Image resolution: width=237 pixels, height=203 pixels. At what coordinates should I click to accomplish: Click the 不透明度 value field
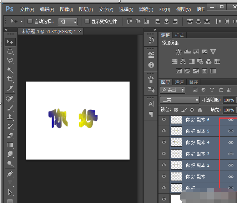tap(228, 100)
